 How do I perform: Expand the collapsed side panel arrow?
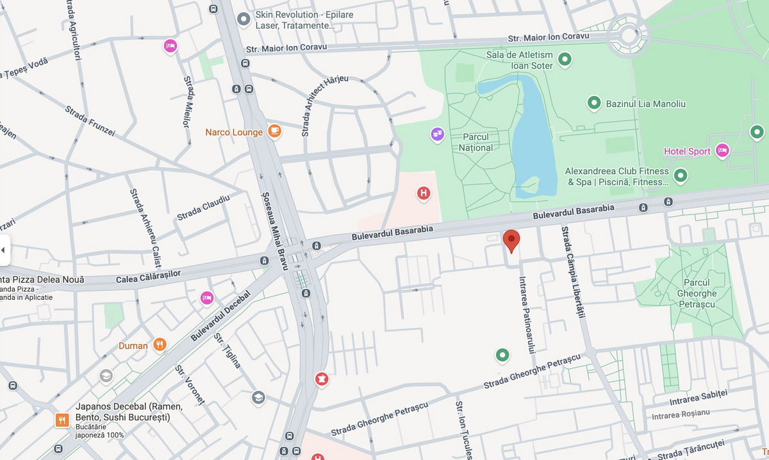tap(3, 250)
